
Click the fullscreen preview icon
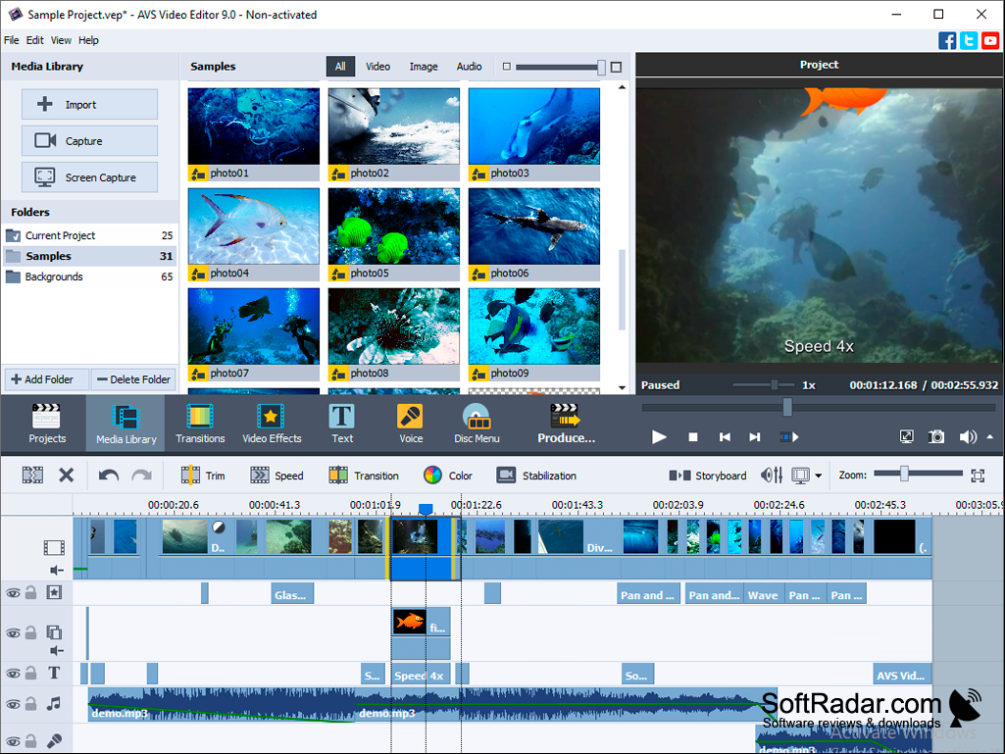[x=906, y=436]
